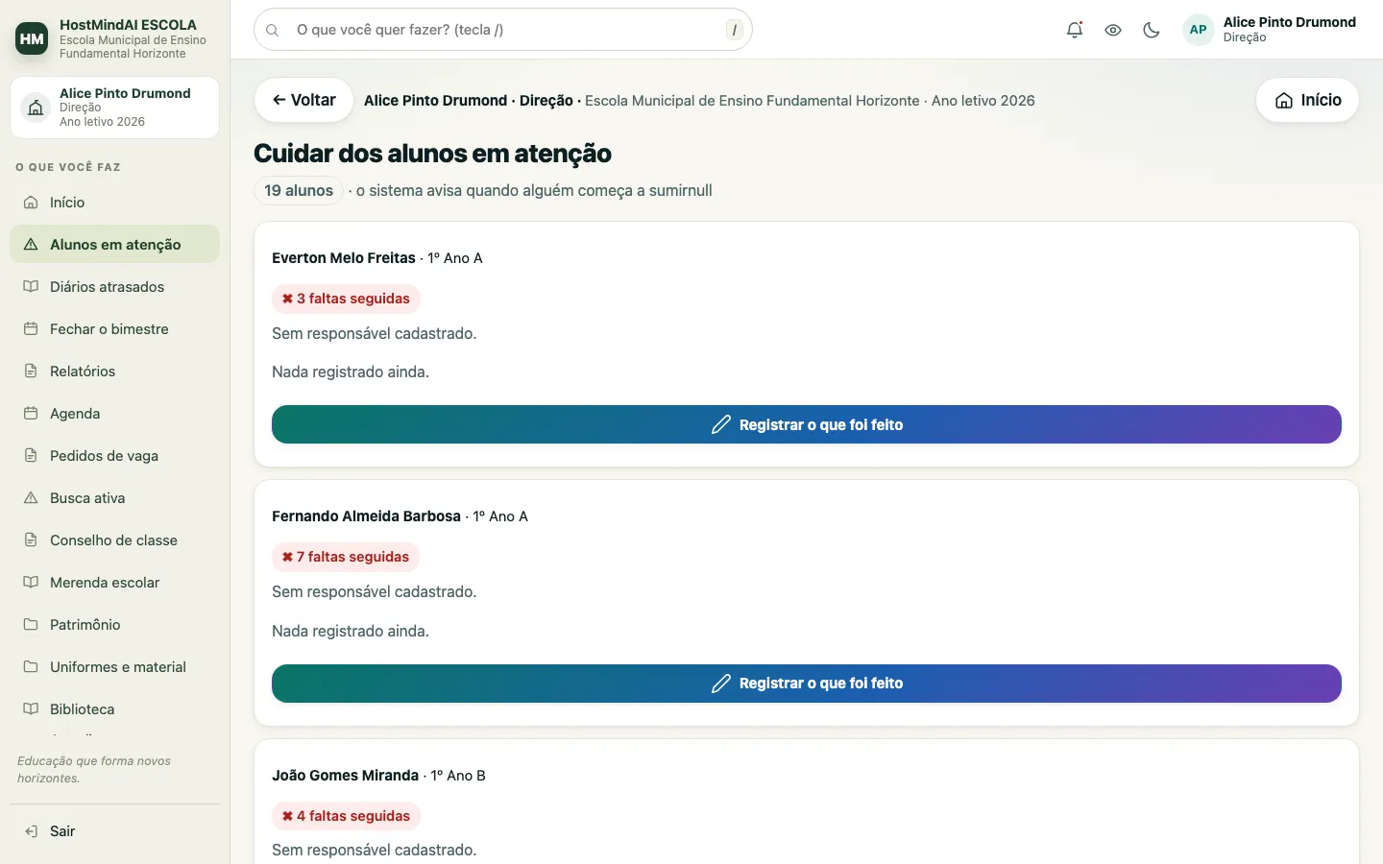
Task: Click the user name in the top-right header
Action: pyautogui.click(x=1290, y=22)
